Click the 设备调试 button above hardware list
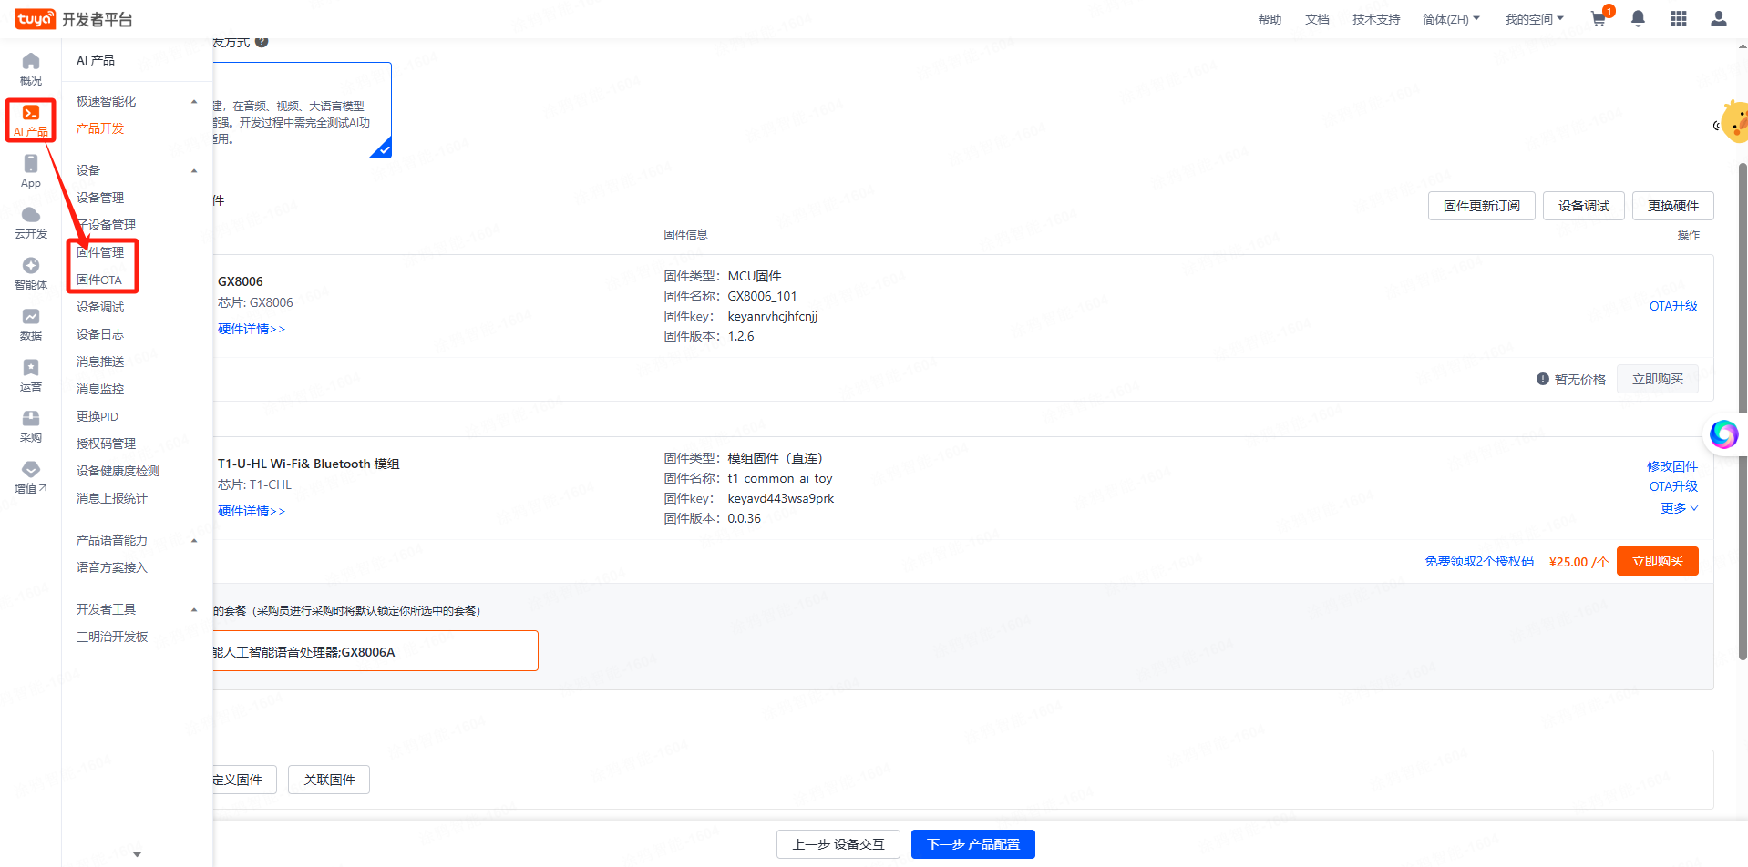Image resolution: width=1748 pixels, height=867 pixels. tap(1584, 206)
